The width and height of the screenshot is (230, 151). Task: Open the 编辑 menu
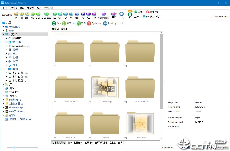click(21, 8)
